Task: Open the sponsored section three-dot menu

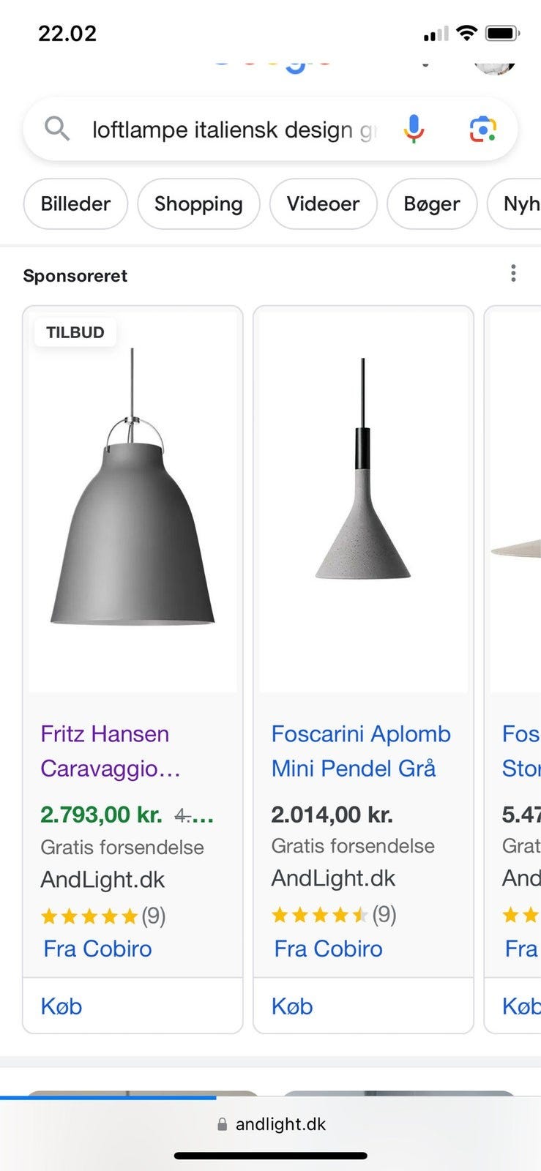Action: pos(513,273)
